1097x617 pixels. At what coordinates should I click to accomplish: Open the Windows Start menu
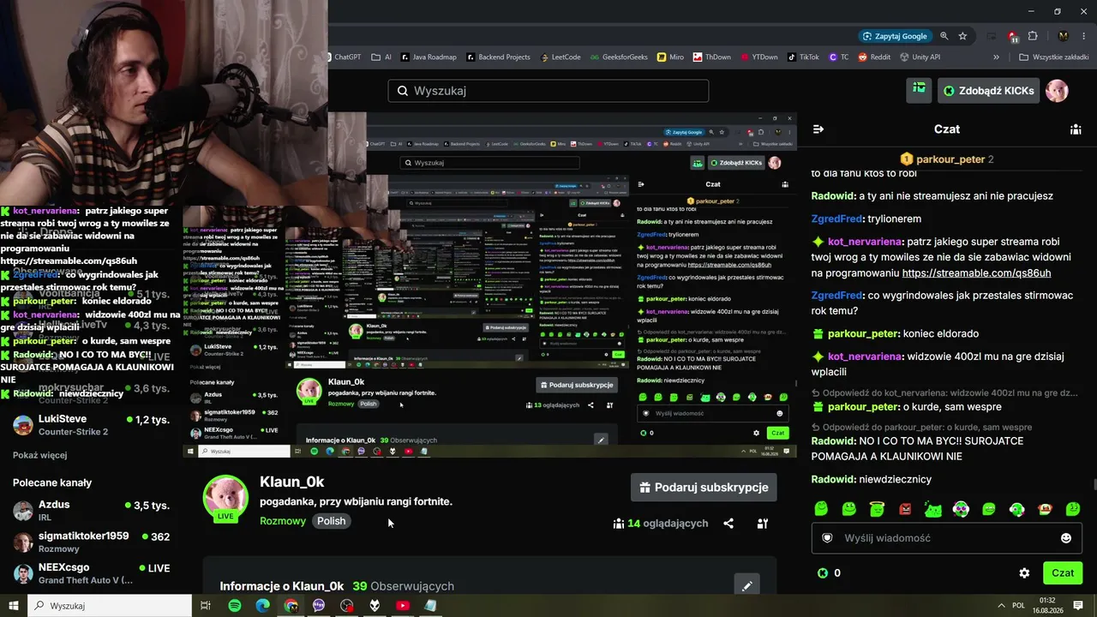14,606
